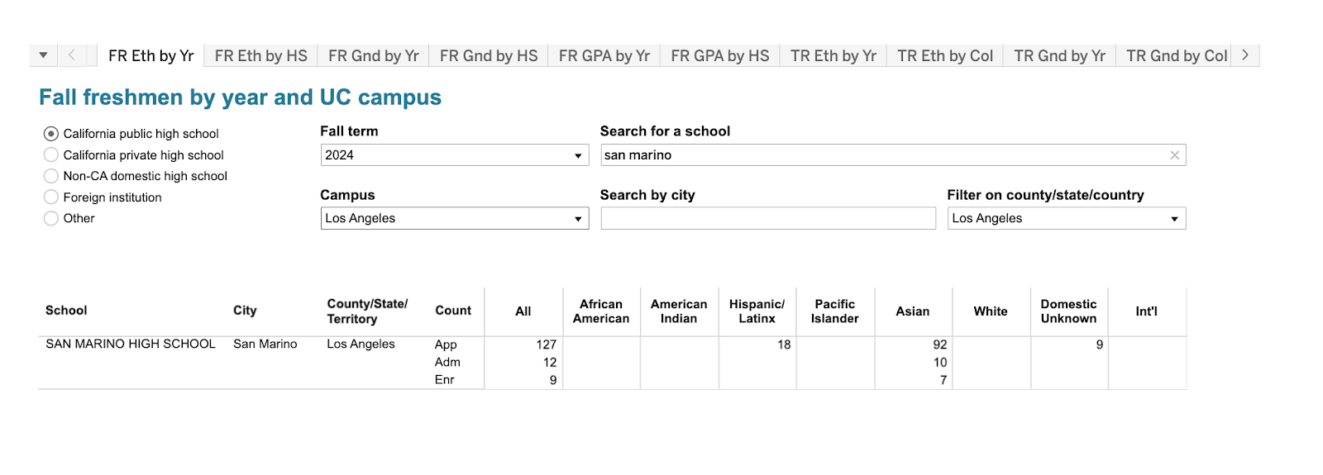Open the county/state/country filter dropdown

(x=1066, y=218)
